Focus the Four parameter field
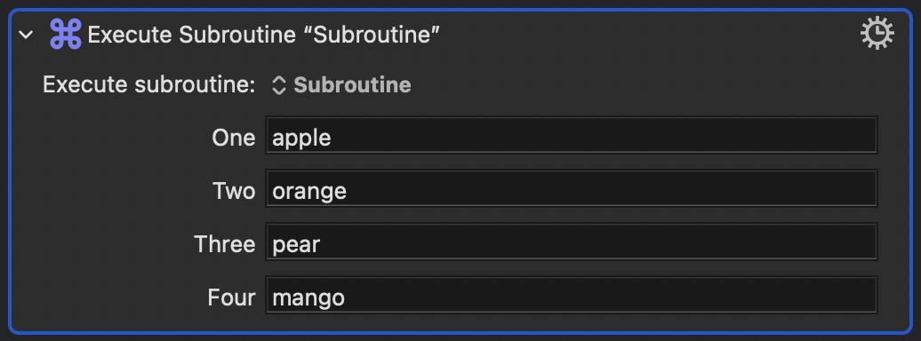This screenshot has width=921, height=341. click(x=571, y=295)
